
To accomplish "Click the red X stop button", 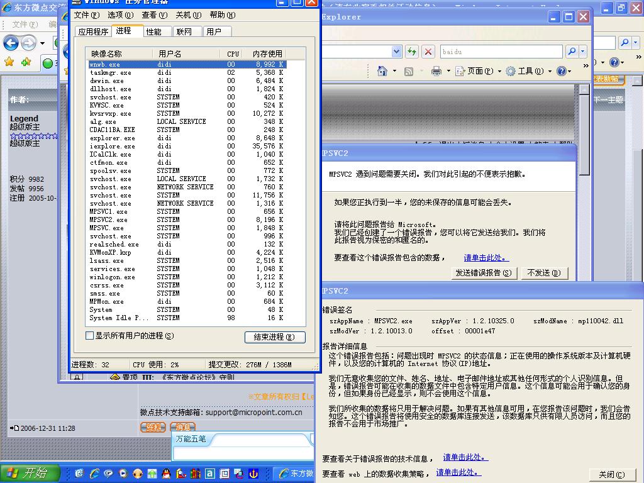I will [428, 52].
